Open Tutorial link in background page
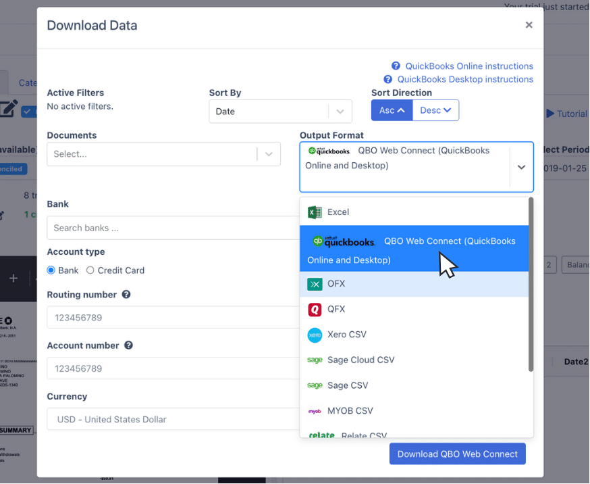 coord(566,114)
